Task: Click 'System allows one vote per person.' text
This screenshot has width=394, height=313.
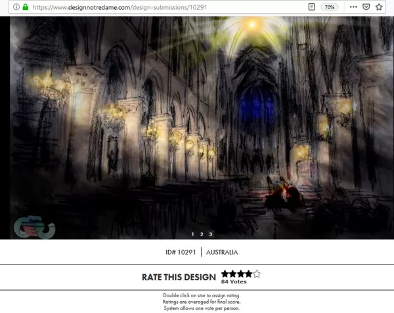Action: [x=202, y=308]
